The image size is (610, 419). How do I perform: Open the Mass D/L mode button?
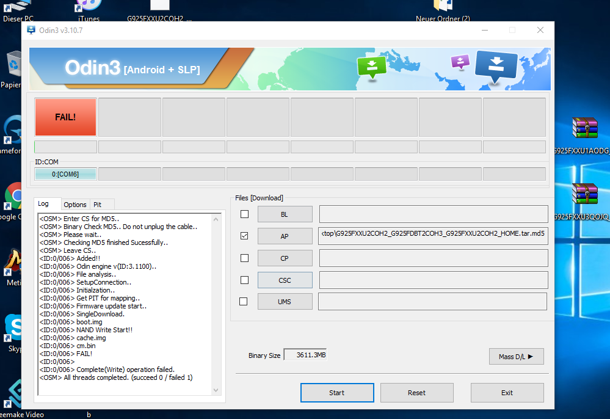click(516, 356)
